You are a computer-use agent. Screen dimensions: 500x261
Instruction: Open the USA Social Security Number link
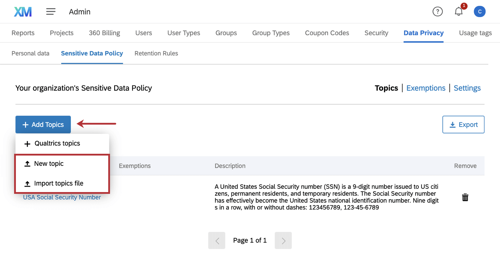click(x=62, y=197)
